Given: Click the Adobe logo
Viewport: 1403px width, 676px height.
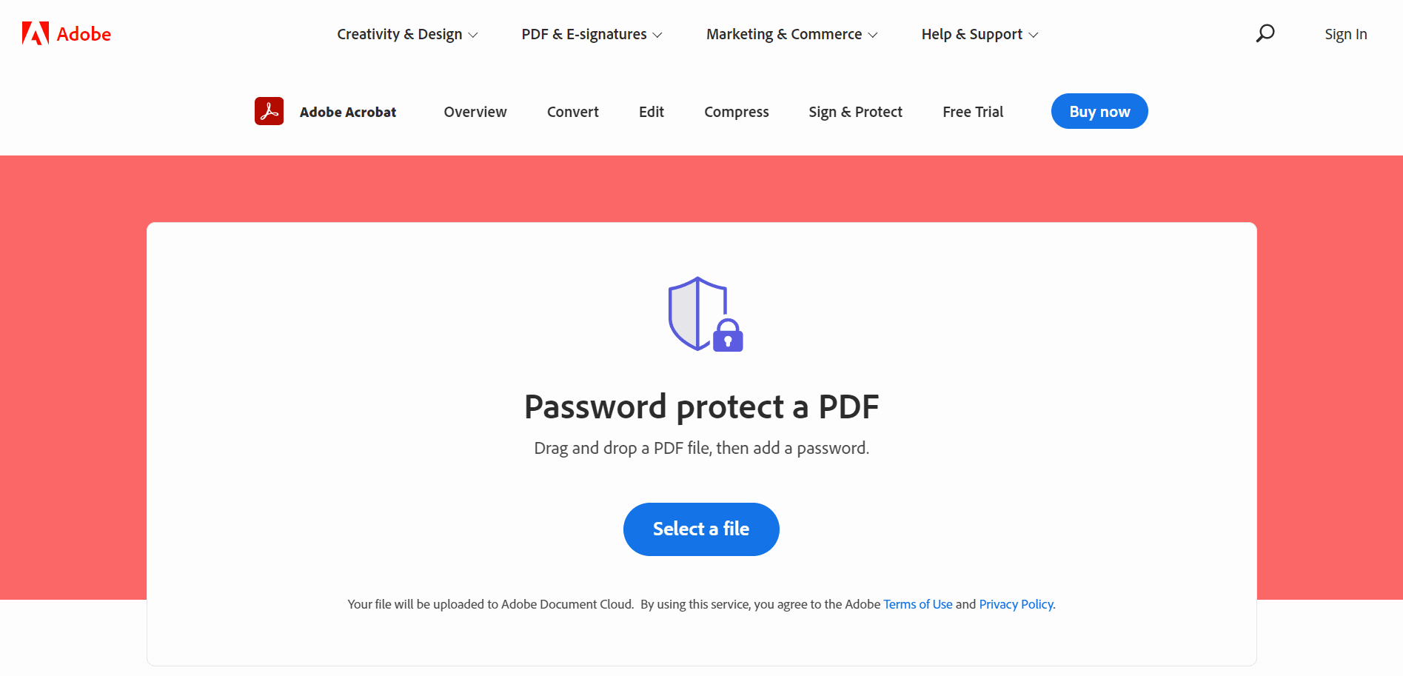Looking at the screenshot, I should [65, 33].
